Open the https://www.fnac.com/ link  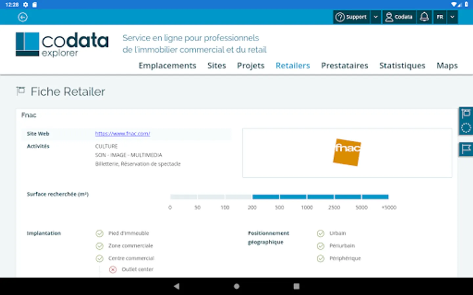123,134
